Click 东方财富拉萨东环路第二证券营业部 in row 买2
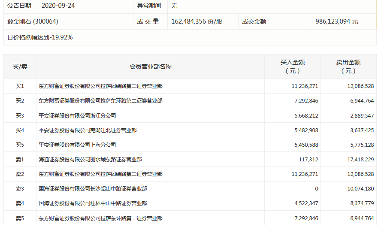The height and width of the screenshot is (227, 381). [x=100, y=101]
